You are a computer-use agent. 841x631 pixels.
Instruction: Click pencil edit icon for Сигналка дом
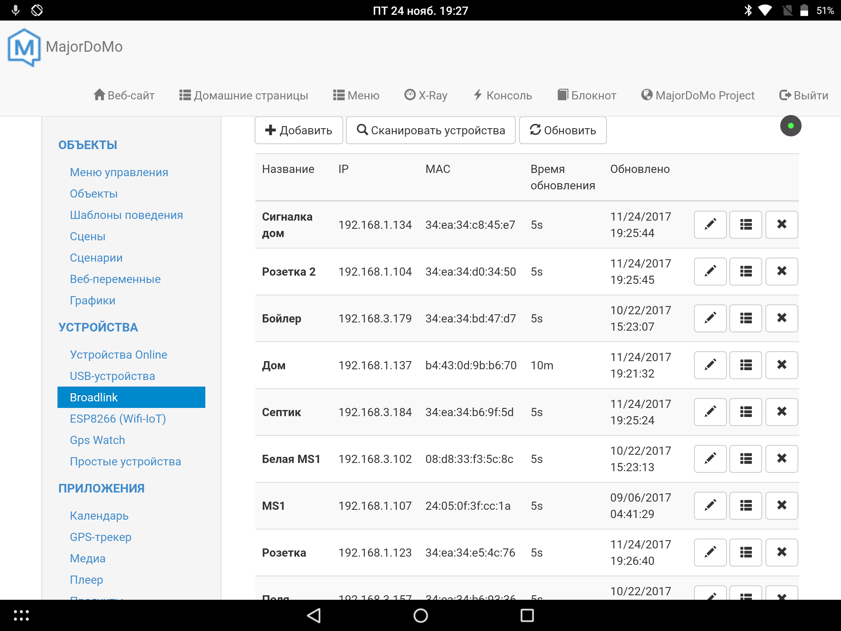[x=710, y=224]
